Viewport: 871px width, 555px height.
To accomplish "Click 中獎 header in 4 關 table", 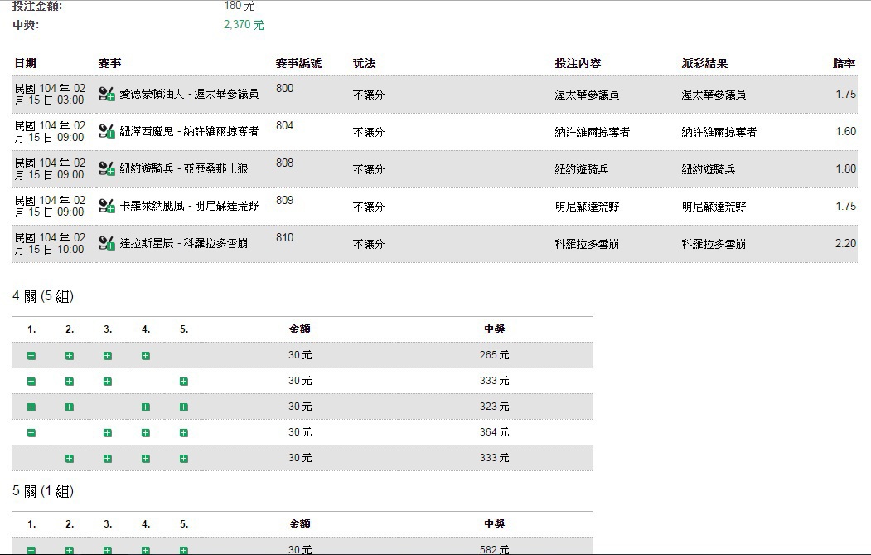I will [495, 329].
